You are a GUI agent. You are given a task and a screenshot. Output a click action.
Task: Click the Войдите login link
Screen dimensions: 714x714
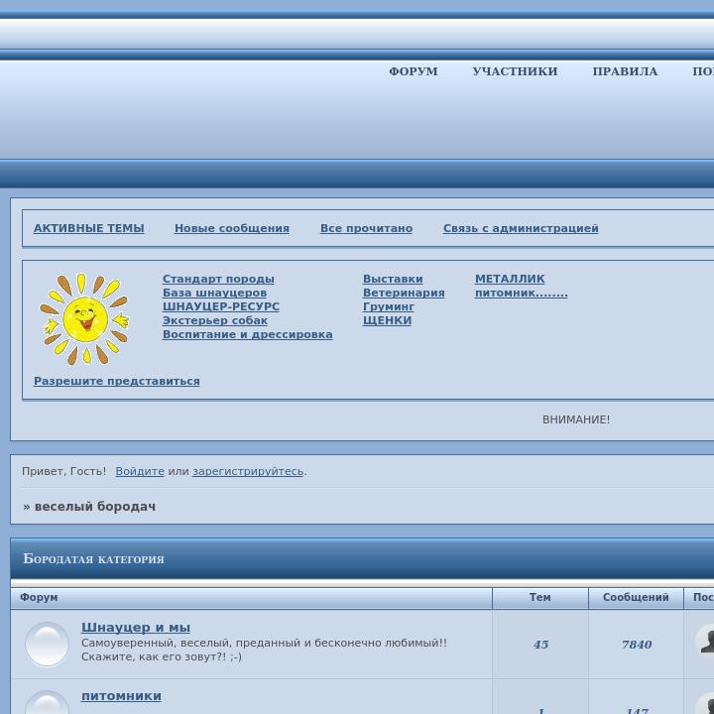pyautogui.click(x=140, y=471)
